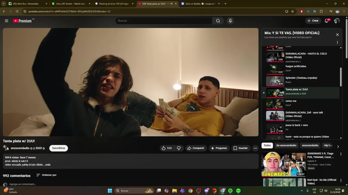Image resolution: width=348 pixels, height=195 pixels.
Task: Close the Mix playlist panel
Action: pyautogui.click(x=337, y=35)
